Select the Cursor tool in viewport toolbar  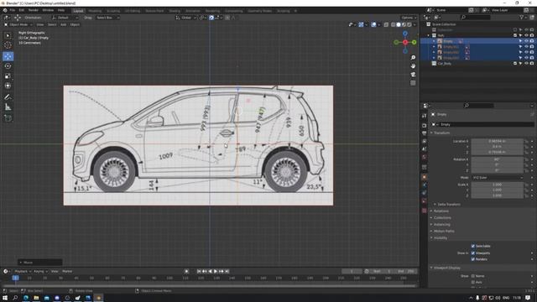pos(8,45)
